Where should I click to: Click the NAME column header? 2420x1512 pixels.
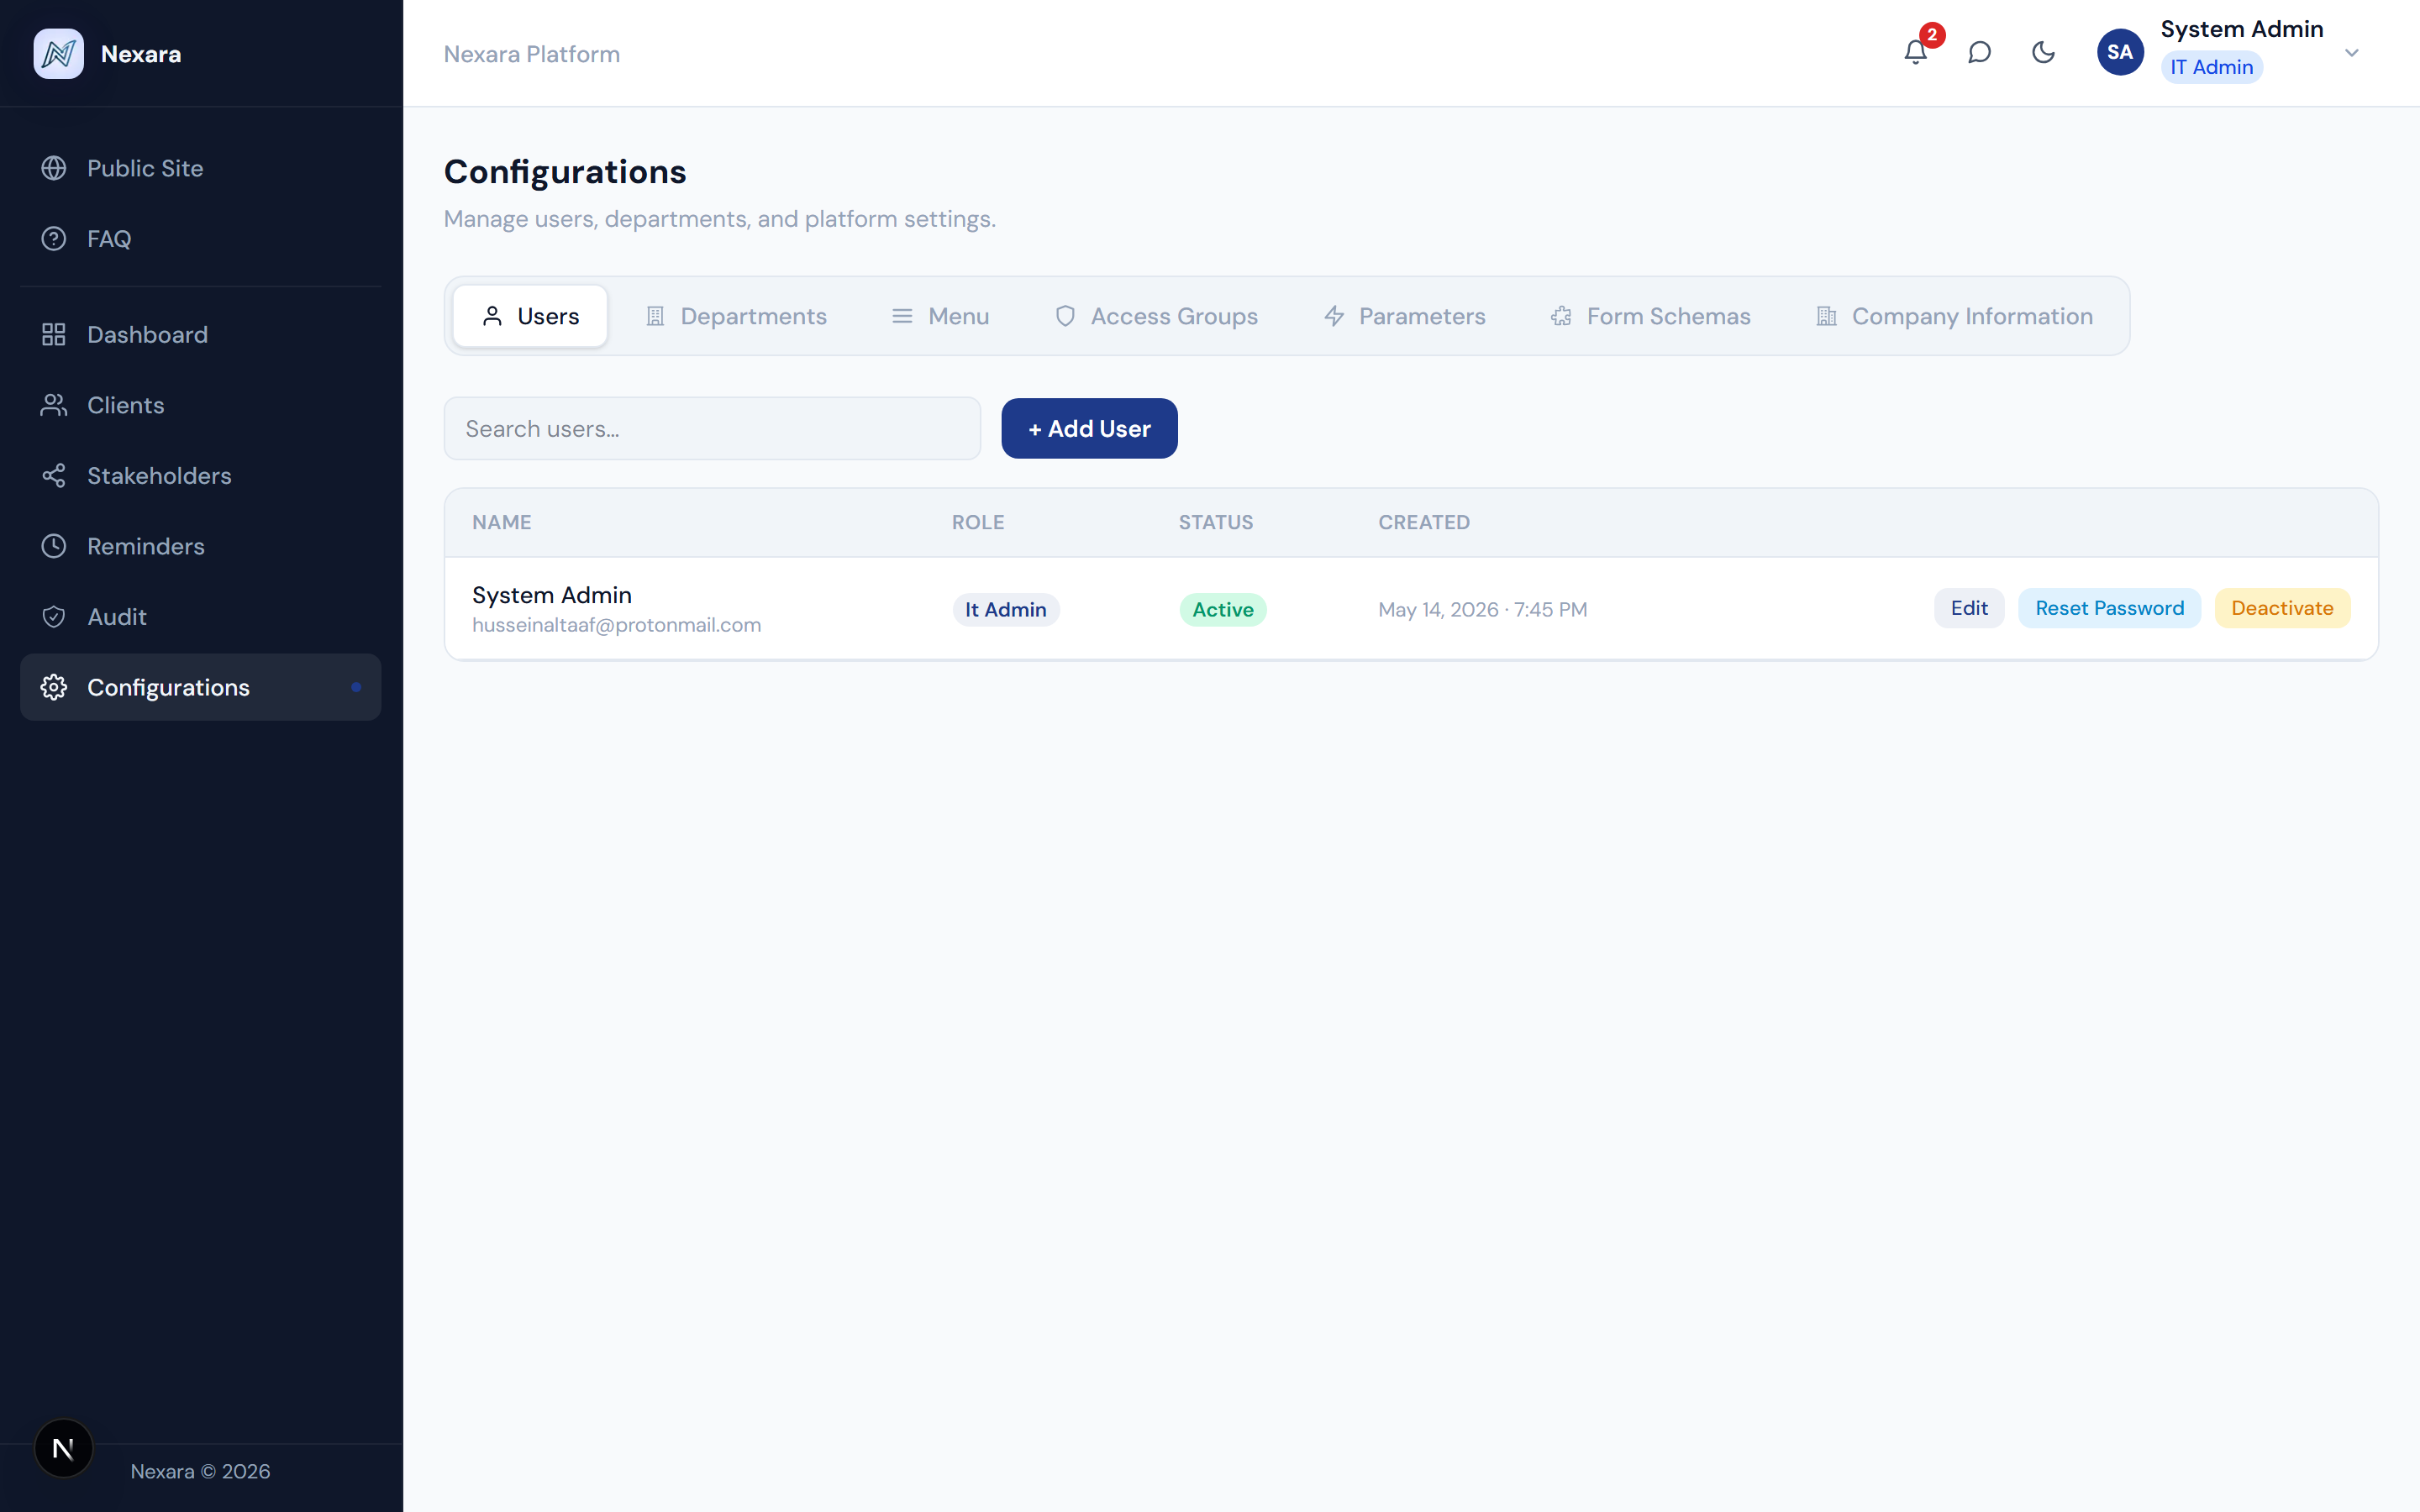coord(502,522)
